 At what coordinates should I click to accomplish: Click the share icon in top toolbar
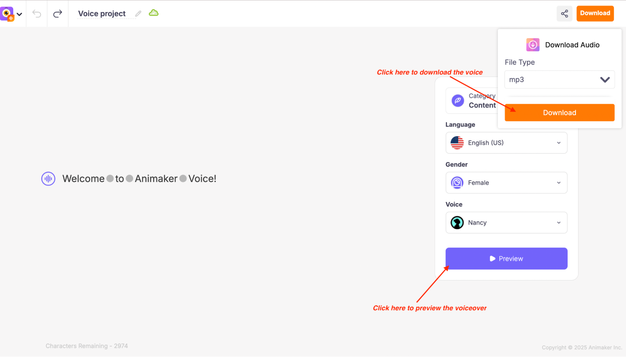tap(565, 13)
